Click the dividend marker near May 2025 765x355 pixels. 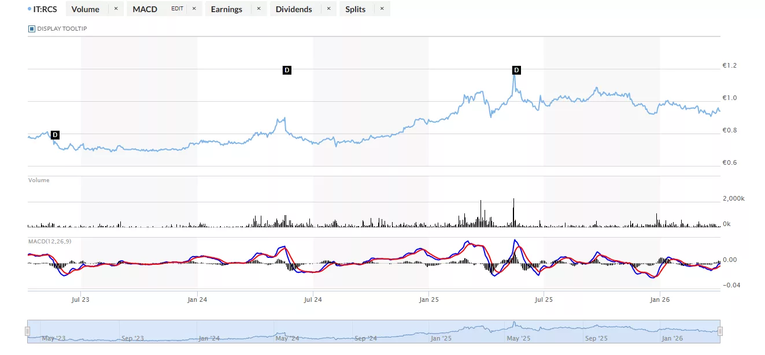pyautogui.click(x=517, y=70)
